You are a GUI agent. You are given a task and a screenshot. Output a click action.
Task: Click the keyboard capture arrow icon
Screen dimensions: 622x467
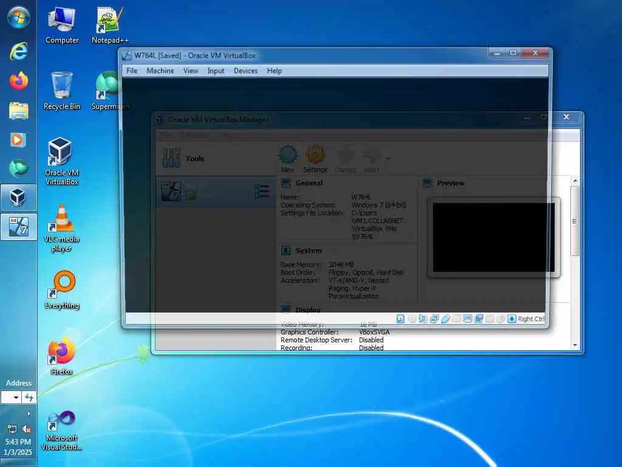(x=511, y=319)
